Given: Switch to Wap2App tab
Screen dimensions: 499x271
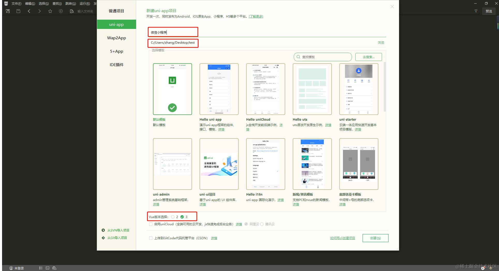Looking at the screenshot, I should pos(116,38).
